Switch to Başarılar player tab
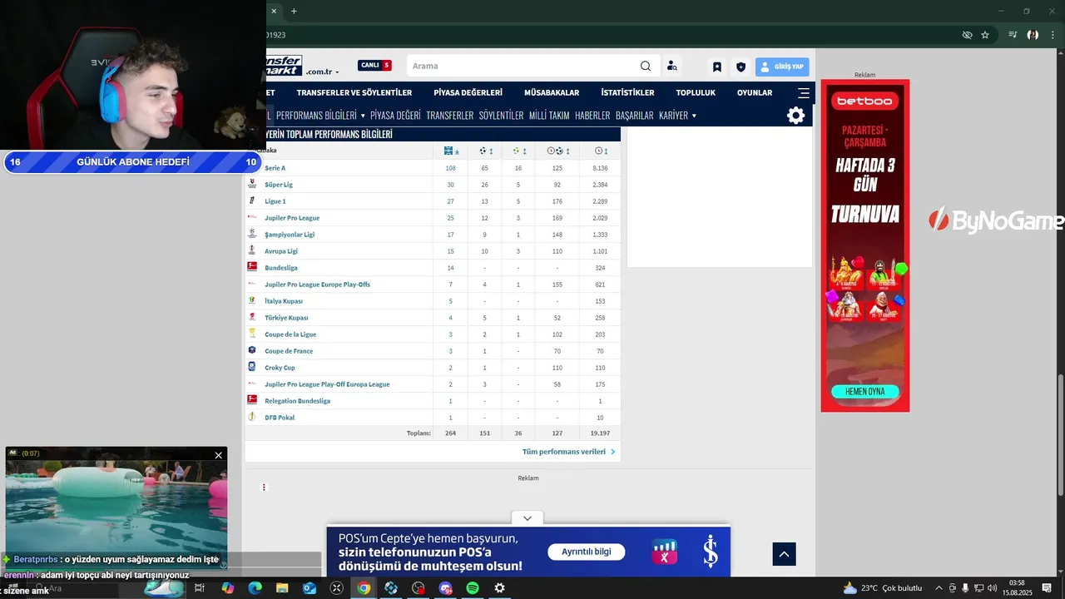The image size is (1065, 599). pyautogui.click(x=634, y=116)
